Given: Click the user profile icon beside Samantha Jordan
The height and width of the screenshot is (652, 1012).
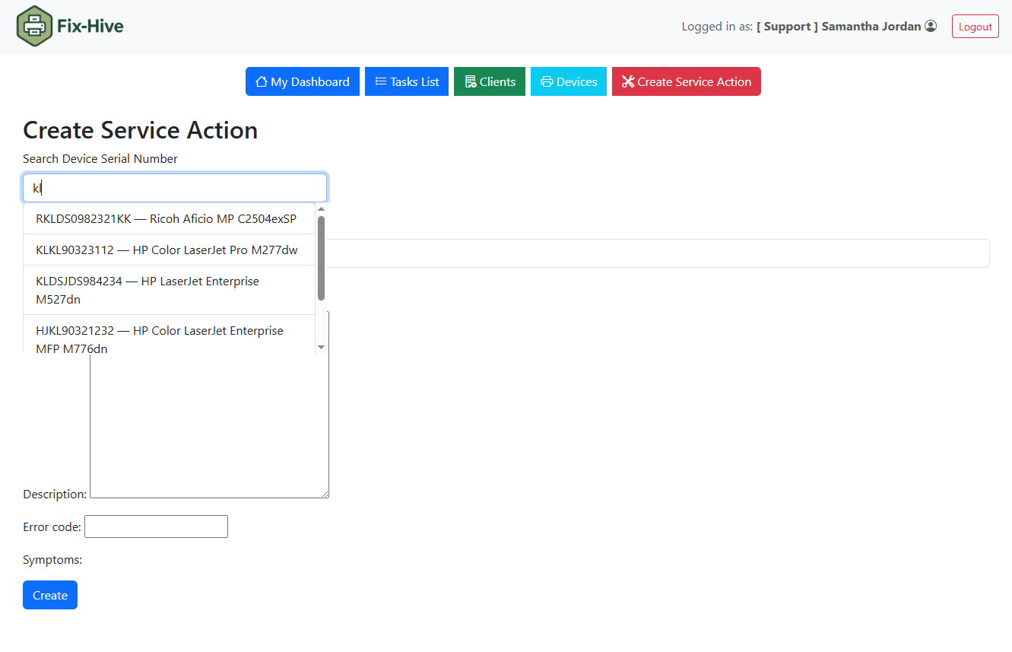Looking at the screenshot, I should click(931, 27).
